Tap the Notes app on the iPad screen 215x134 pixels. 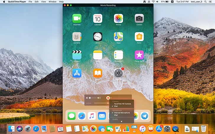point(98,55)
